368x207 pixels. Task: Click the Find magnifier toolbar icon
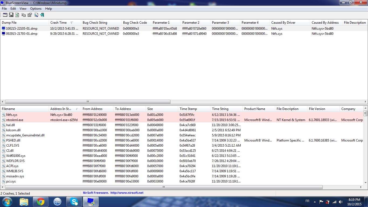pyautogui.click(x=36, y=15)
